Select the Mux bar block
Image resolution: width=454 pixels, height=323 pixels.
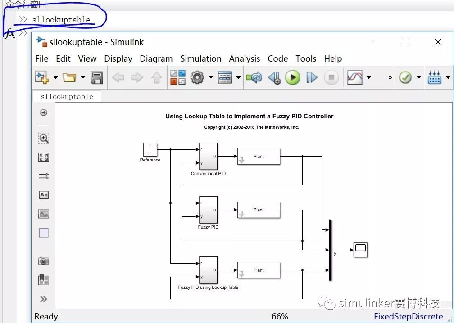pos(330,250)
